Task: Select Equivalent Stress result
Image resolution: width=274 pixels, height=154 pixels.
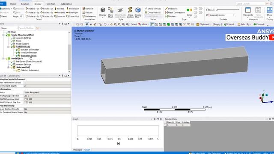Action: (x=29, y=56)
